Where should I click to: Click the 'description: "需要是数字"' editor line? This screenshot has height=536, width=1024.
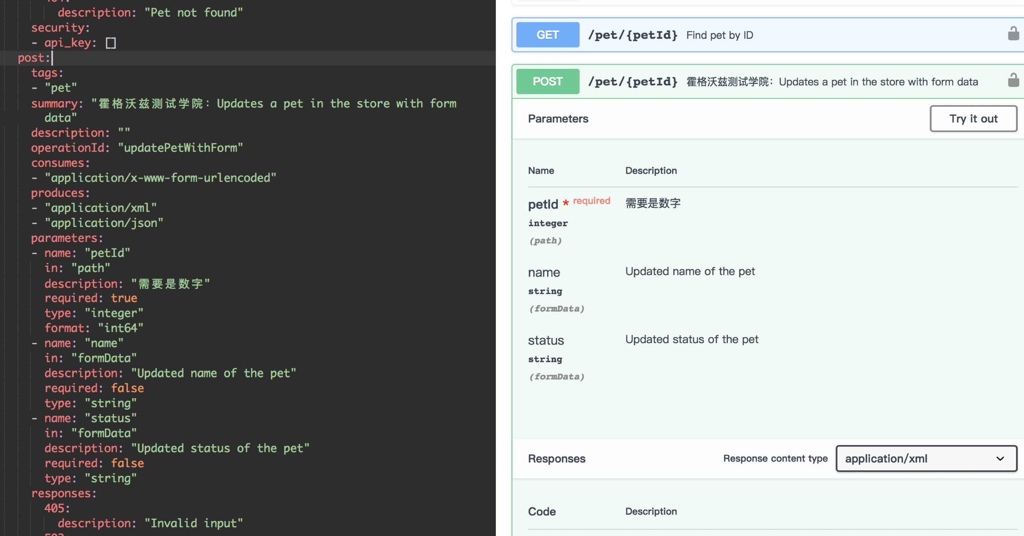pos(127,283)
